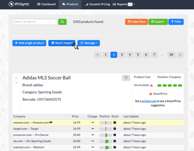The image size is (194, 151).
Task: Click the Company column header
Action: point(19,116)
